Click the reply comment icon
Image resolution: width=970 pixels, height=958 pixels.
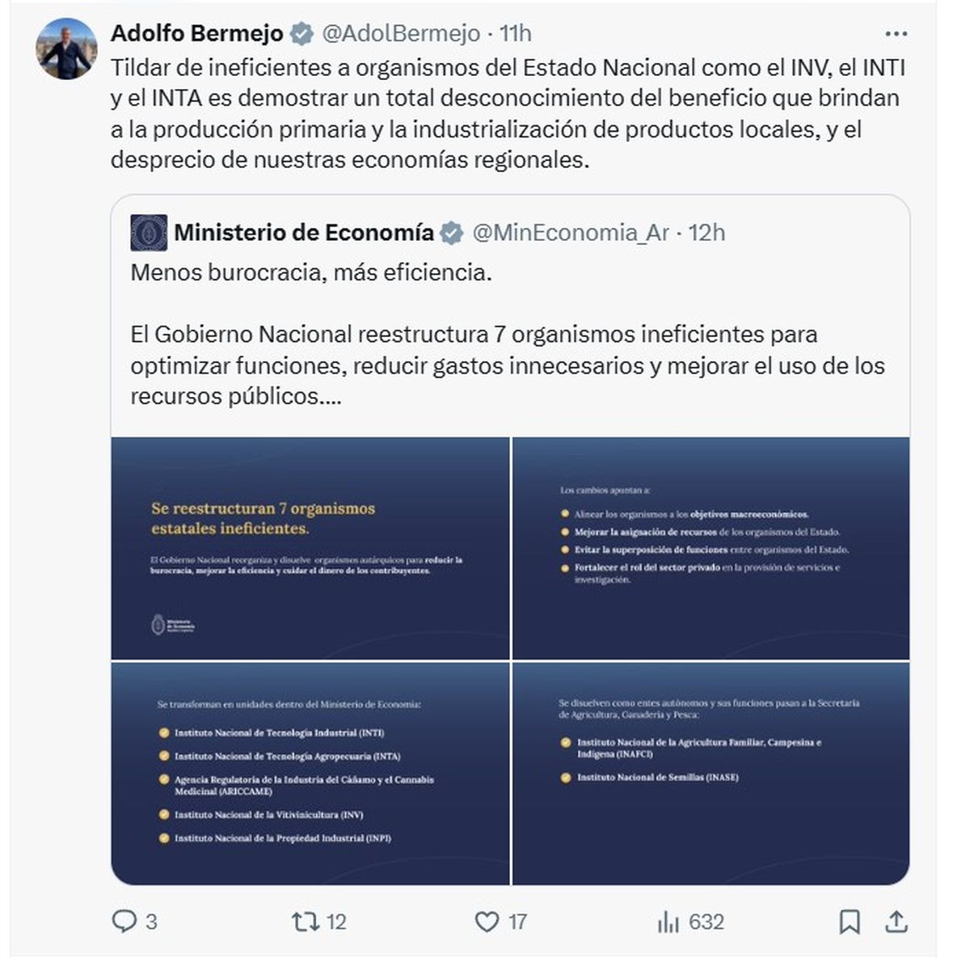124,921
